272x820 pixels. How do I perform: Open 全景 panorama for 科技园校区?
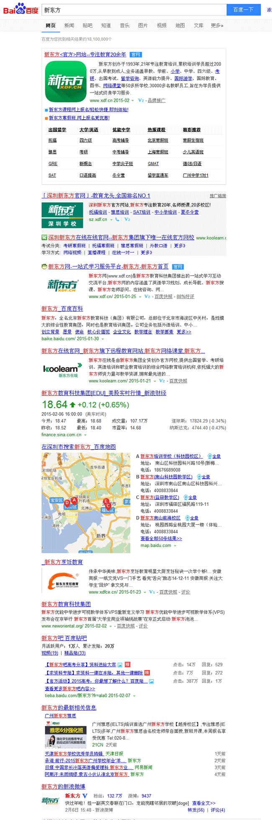[x=214, y=456]
